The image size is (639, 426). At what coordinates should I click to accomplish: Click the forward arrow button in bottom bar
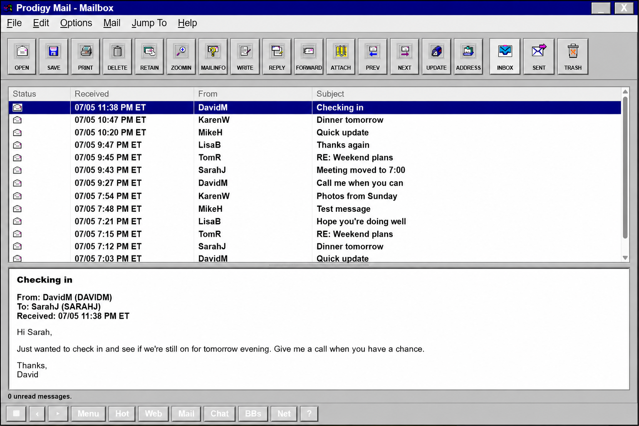(x=58, y=414)
